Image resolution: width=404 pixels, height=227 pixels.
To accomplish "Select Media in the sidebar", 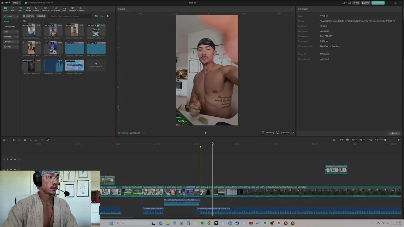I will (x=6, y=21).
